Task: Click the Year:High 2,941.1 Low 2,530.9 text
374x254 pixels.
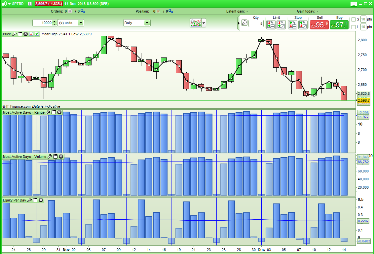Action: (x=66, y=34)
